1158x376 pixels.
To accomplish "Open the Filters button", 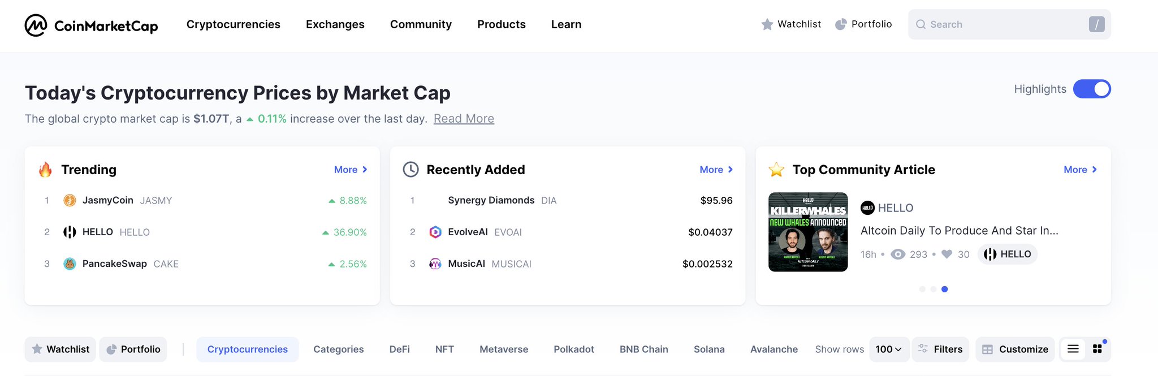I will 940,349.
